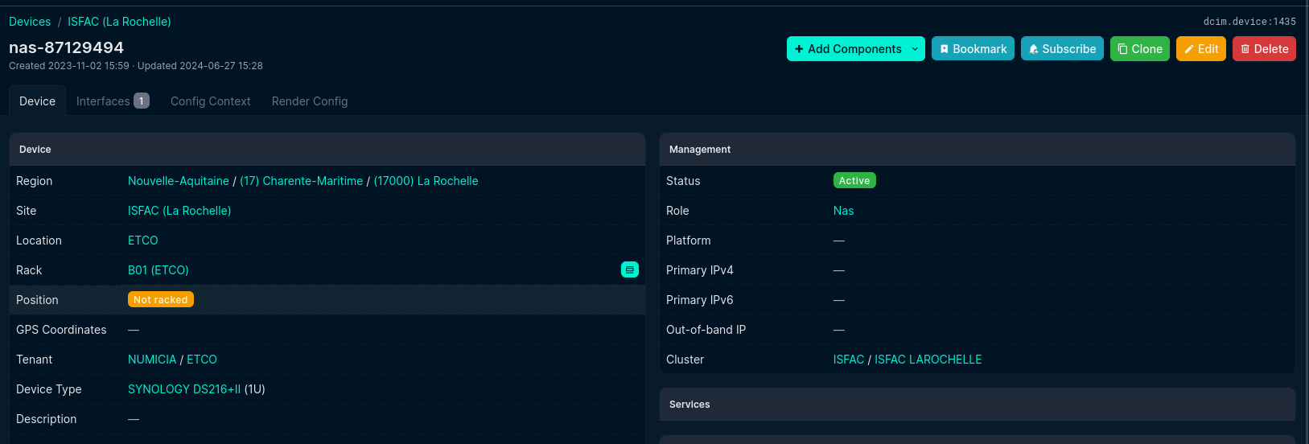Viewport: 1309px width, 444px height.
Task: Go to Devices breadcrumb link
Action: [x=30, y=22]
